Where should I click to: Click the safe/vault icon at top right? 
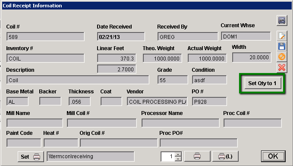282,20
